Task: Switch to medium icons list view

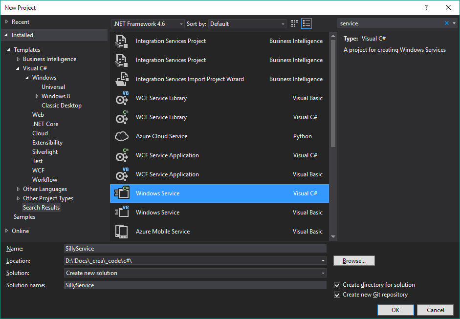Action: pyautogui.click(x=307, y=23)
